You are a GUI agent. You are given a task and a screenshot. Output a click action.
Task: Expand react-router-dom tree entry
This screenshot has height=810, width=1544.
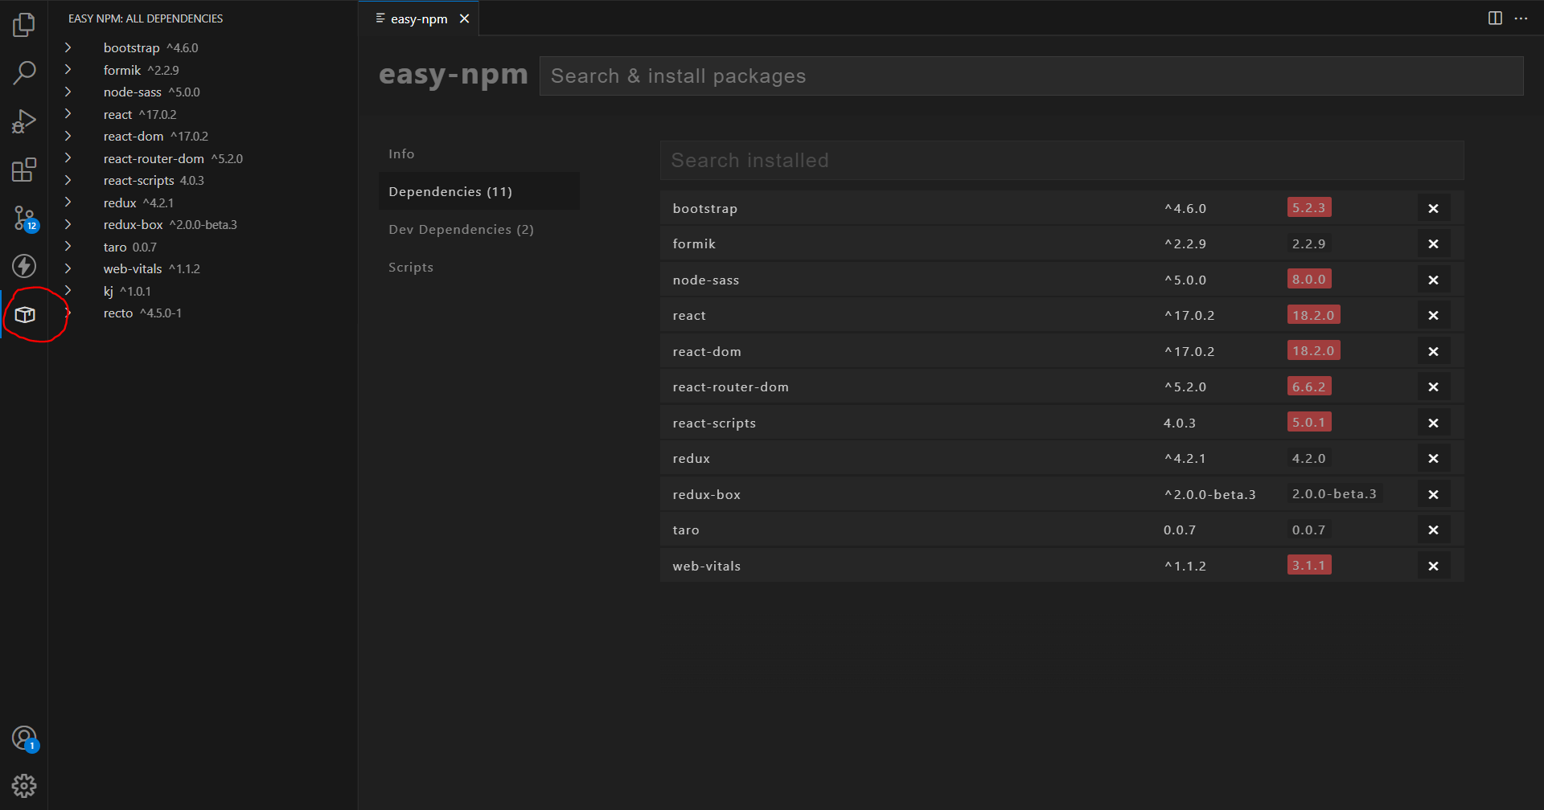[x=68, y=158]
